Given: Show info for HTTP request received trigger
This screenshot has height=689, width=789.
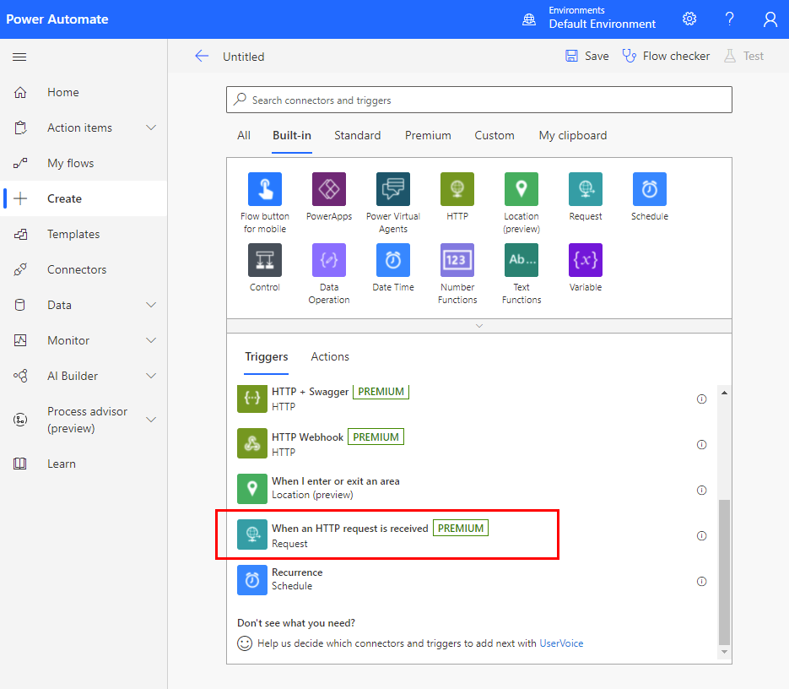Looking at the screenshot, I should pos(701,536).
